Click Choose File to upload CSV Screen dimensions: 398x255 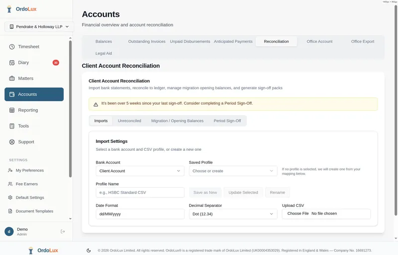click(298, 213)
